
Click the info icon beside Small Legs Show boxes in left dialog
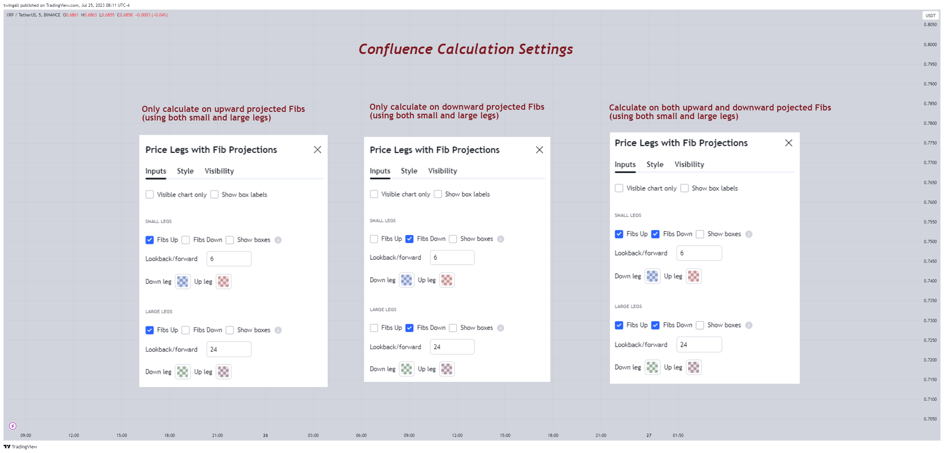(278, 240)
